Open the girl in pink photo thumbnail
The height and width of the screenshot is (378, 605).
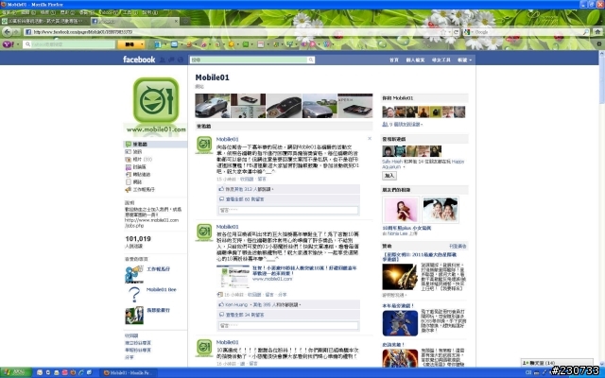(401, 210)
